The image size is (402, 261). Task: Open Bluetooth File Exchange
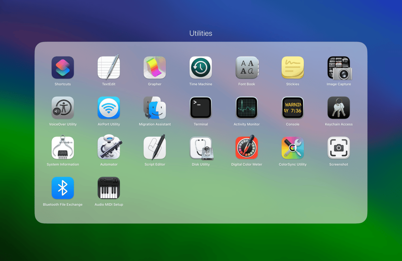63,188
